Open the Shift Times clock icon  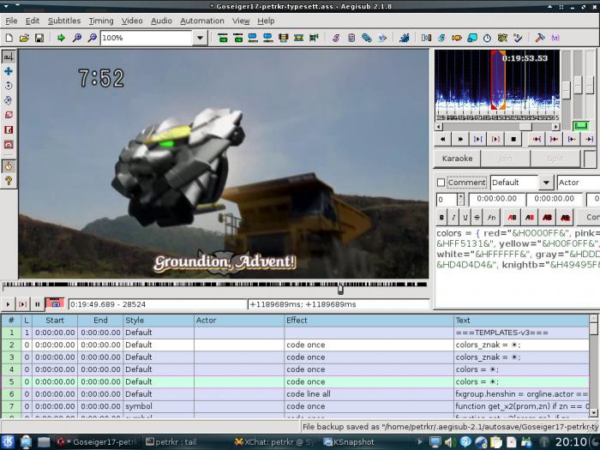487,38
